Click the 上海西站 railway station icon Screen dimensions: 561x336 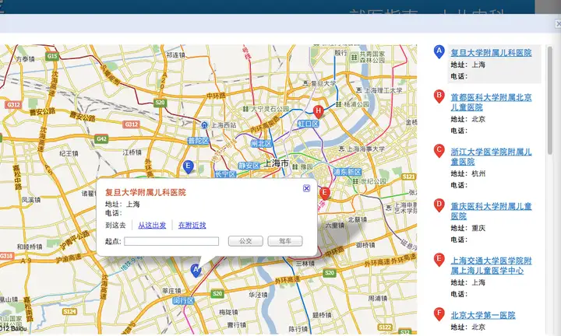pyautogui.click(x=204, y=125)
